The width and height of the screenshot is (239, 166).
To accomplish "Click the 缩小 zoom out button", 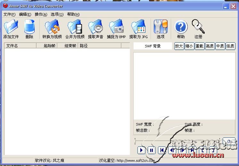I will pyautogui.click(x=189, y=46).
